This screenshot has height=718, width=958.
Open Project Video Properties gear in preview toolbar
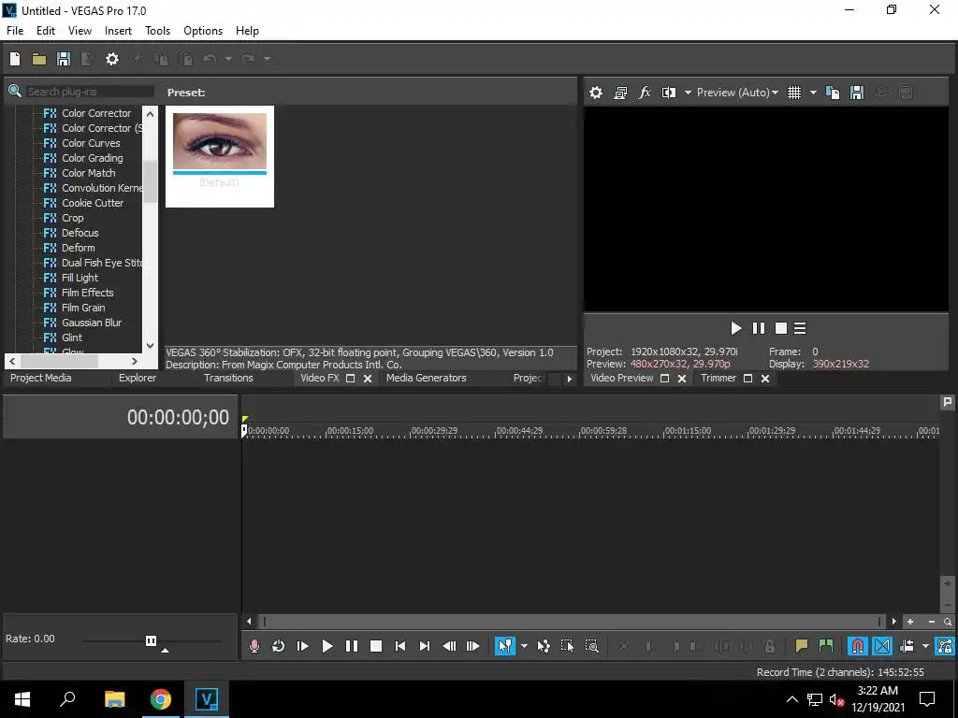tap(596, 93)
